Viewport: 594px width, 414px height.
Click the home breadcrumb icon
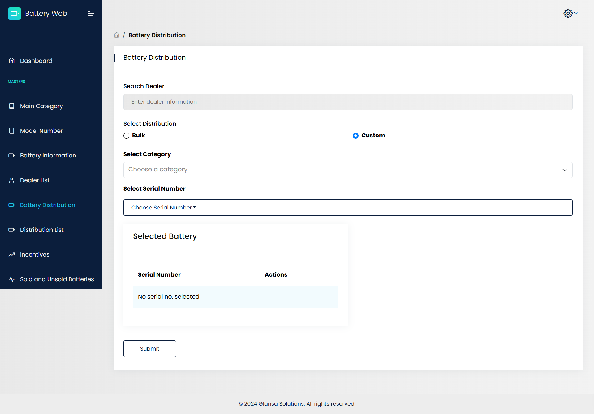[x=117, y=35]
